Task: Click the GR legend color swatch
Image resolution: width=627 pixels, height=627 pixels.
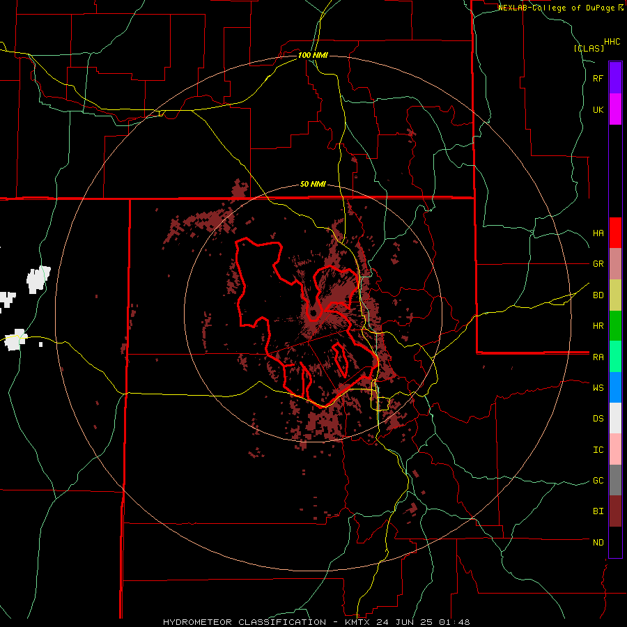Action: pyautogui.click(x=615, y=263)
